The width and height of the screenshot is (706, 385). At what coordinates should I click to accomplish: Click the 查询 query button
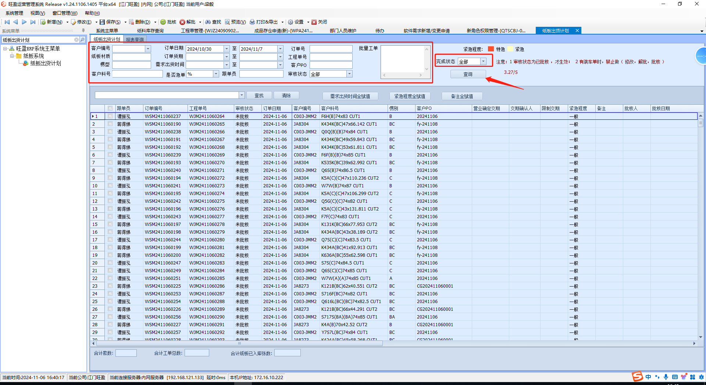coord(468,74)
